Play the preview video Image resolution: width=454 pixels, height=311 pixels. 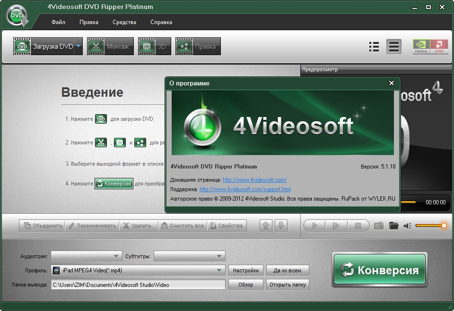[x=315, y=226]
